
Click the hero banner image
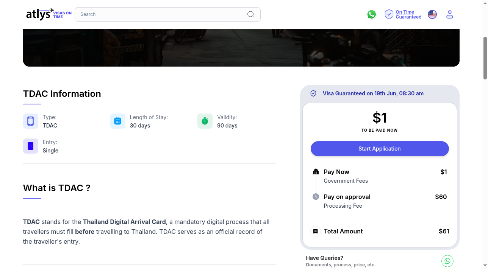click(241, 48)
